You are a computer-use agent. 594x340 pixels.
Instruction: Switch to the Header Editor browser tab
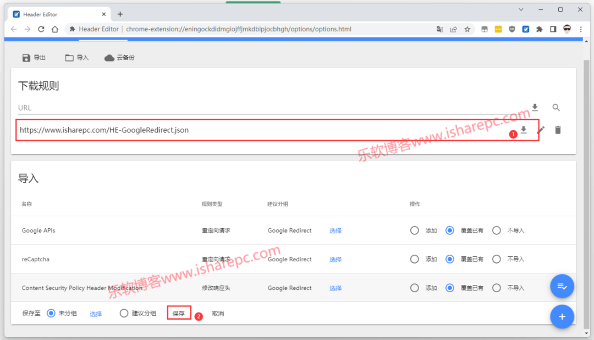pyautogui.click(x=59, y=14)
